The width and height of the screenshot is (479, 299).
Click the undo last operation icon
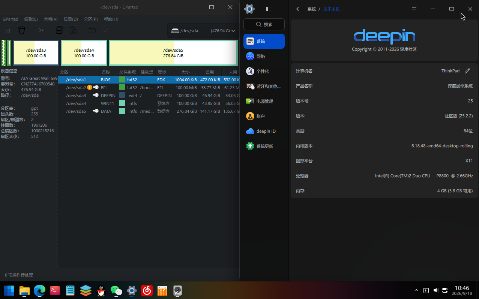pyautogui.click(x=92, y=30)
